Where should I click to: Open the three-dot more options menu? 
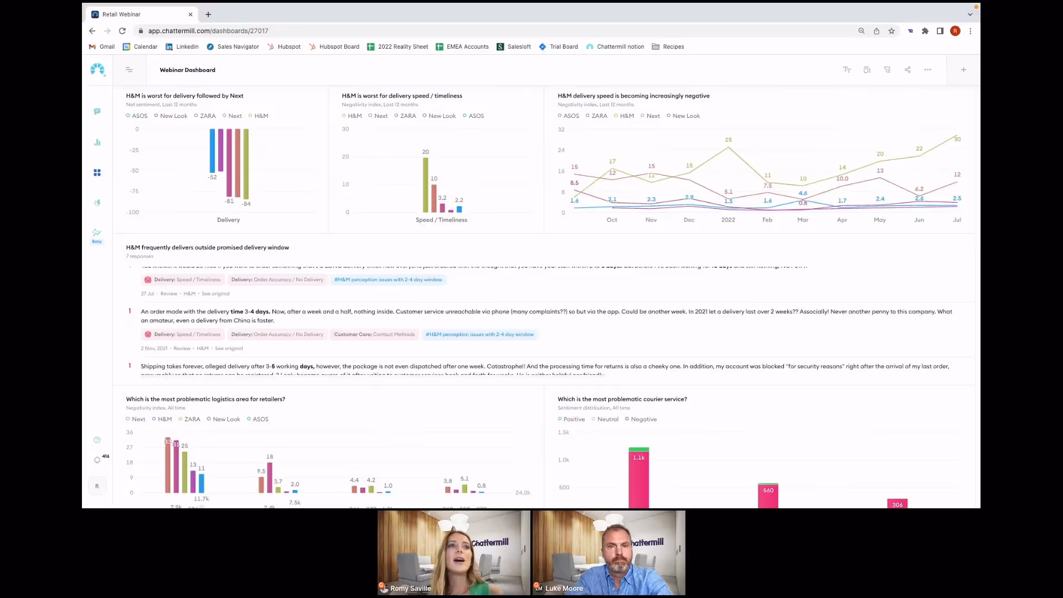click(x=927, y=70)
